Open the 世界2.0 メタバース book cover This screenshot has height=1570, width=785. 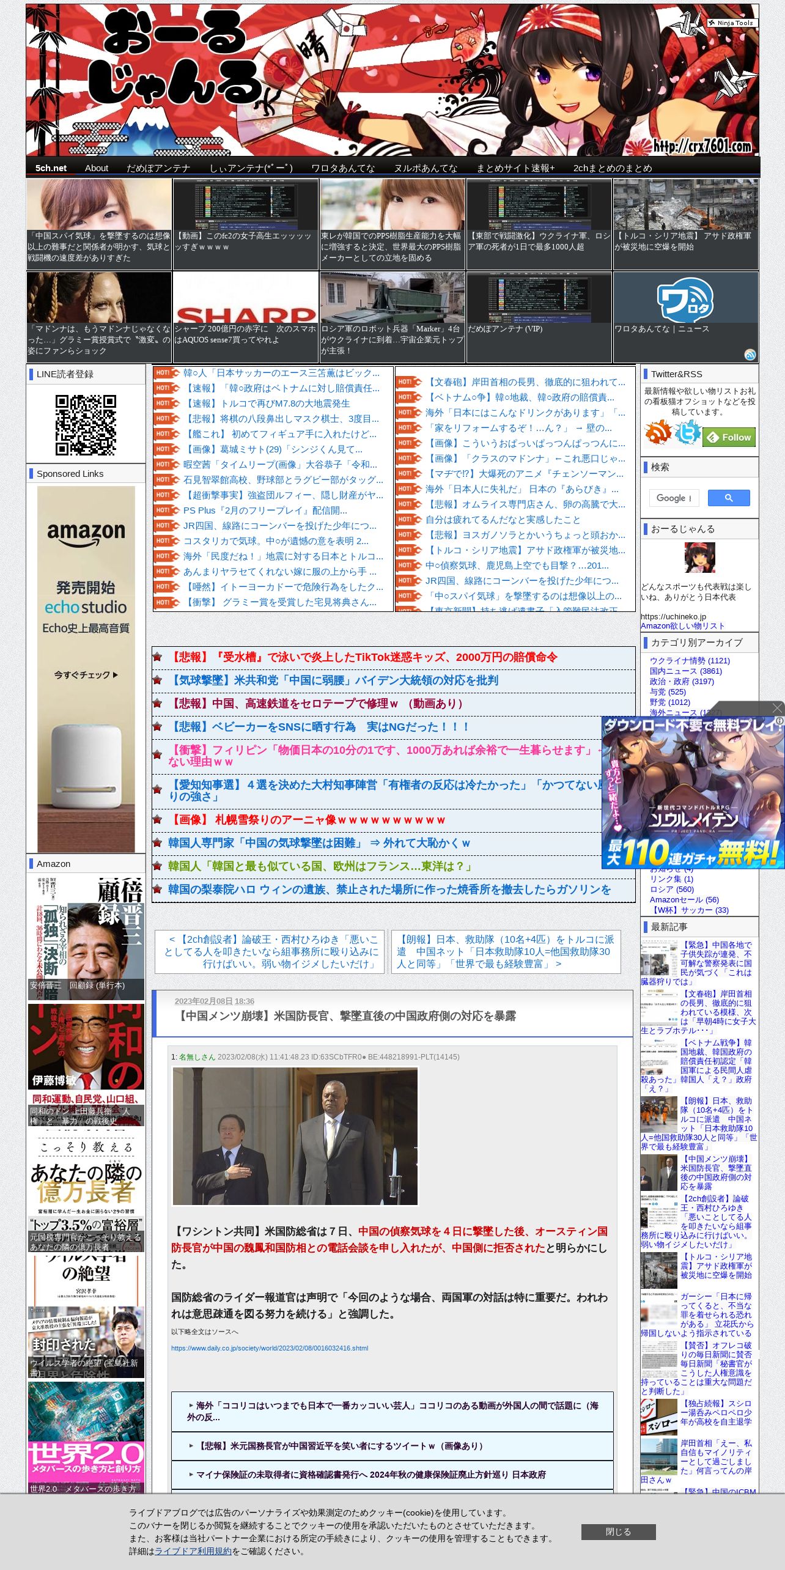[x=86, y=1439]
